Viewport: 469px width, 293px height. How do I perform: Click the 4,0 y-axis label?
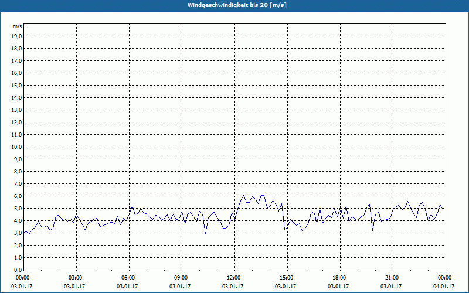(x=18, y=221)
